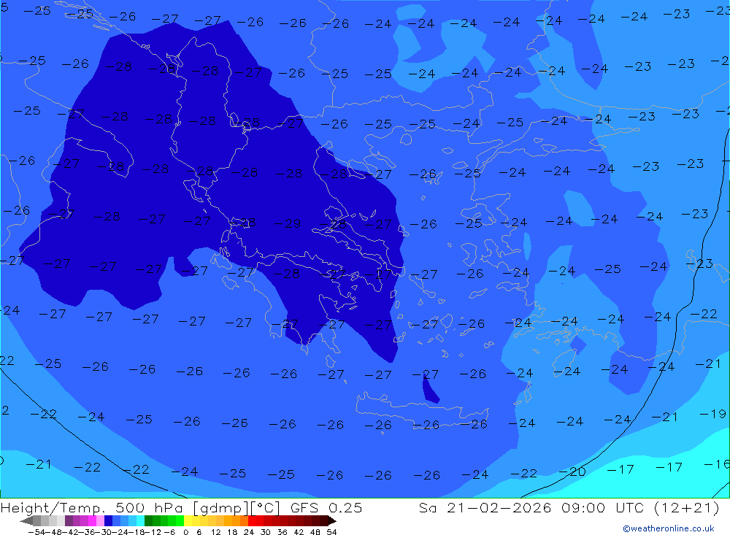Click the '54' label at the legend's right end

click(331, 532)
